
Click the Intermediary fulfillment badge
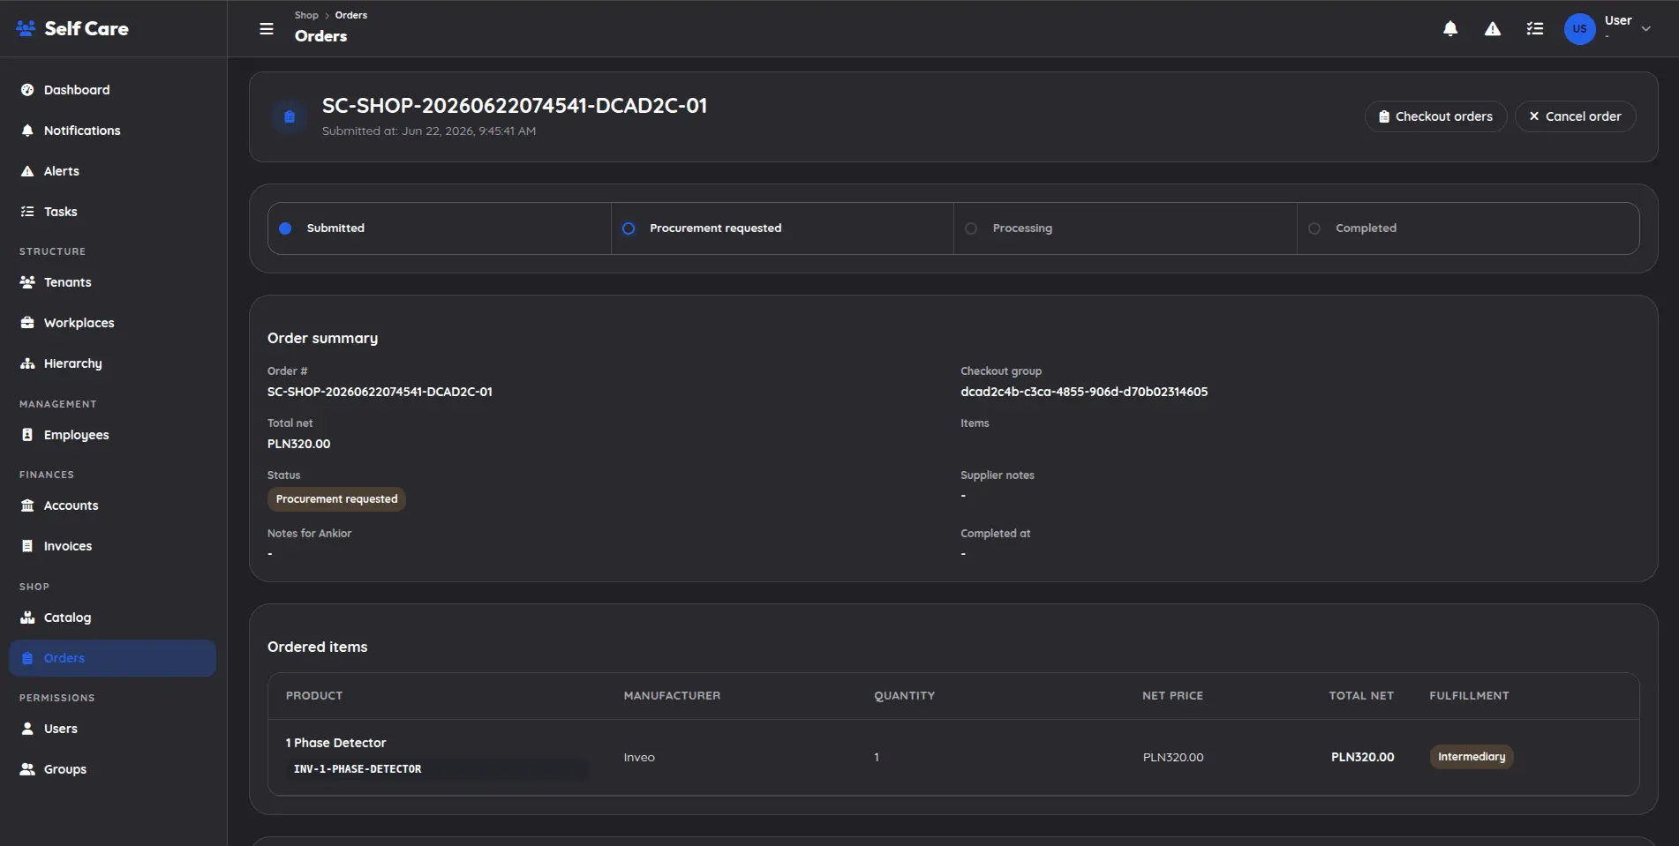pyautogui.click(x=1472, y=757)
